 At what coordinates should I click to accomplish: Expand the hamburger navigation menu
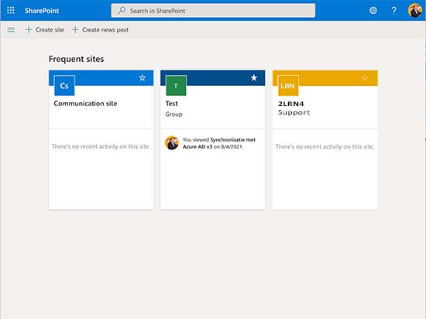pos(11,29)
